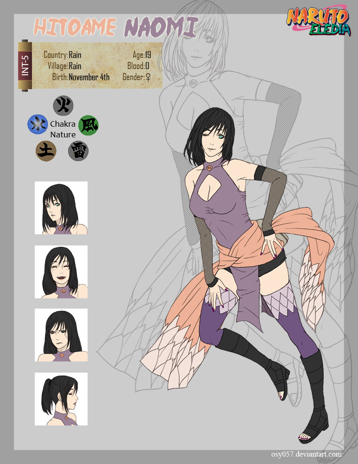This screenshot has height=464, width=358.
Task: Select the neutral expression portrait thumbnail
Action: 61,208
